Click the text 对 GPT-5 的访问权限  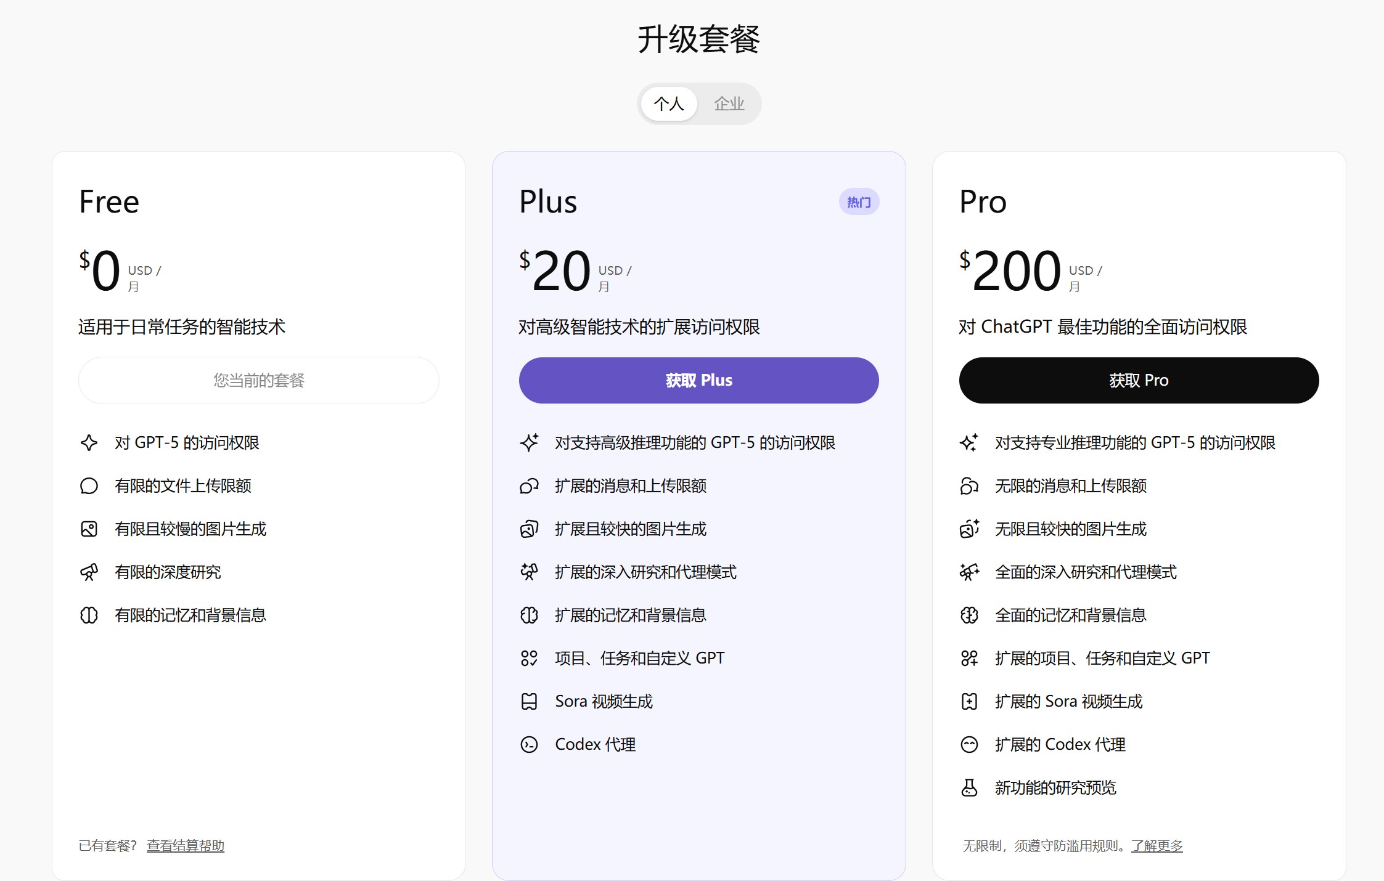click(187, 442)
